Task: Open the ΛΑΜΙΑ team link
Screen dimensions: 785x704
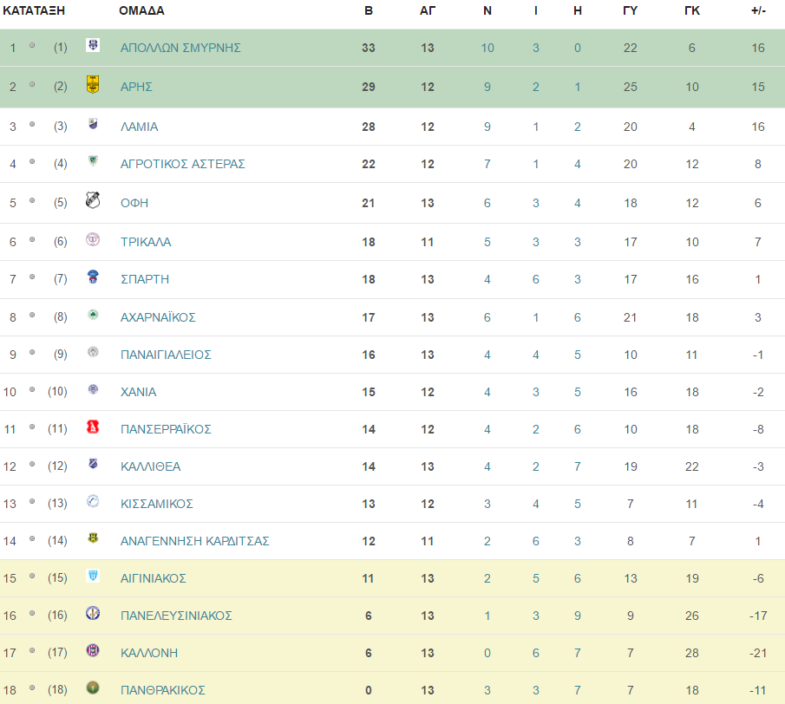Action: pos(139,127)
